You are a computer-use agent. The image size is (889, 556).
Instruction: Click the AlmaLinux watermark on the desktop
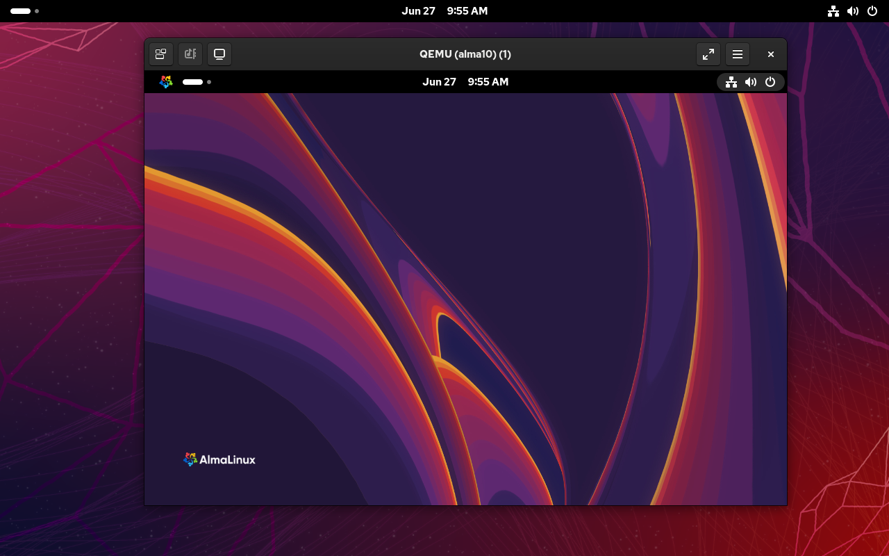click(x=219, y=459)
